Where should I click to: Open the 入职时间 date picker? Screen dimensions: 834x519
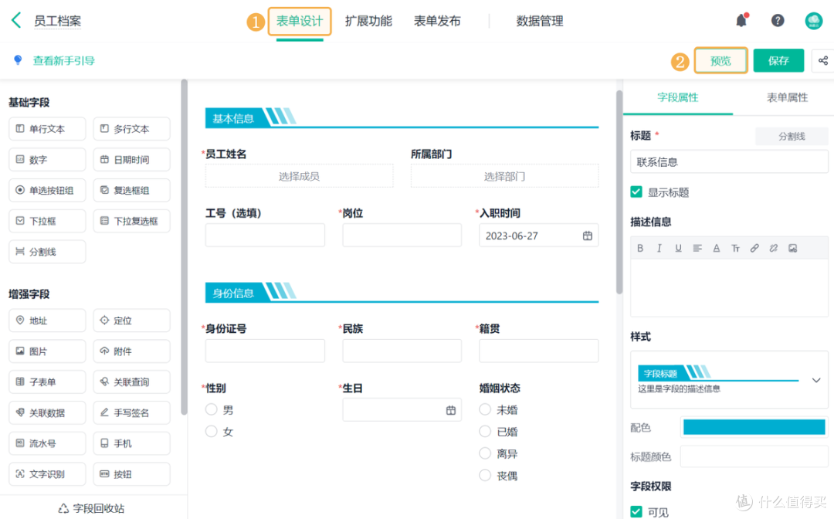pos(587,236)
